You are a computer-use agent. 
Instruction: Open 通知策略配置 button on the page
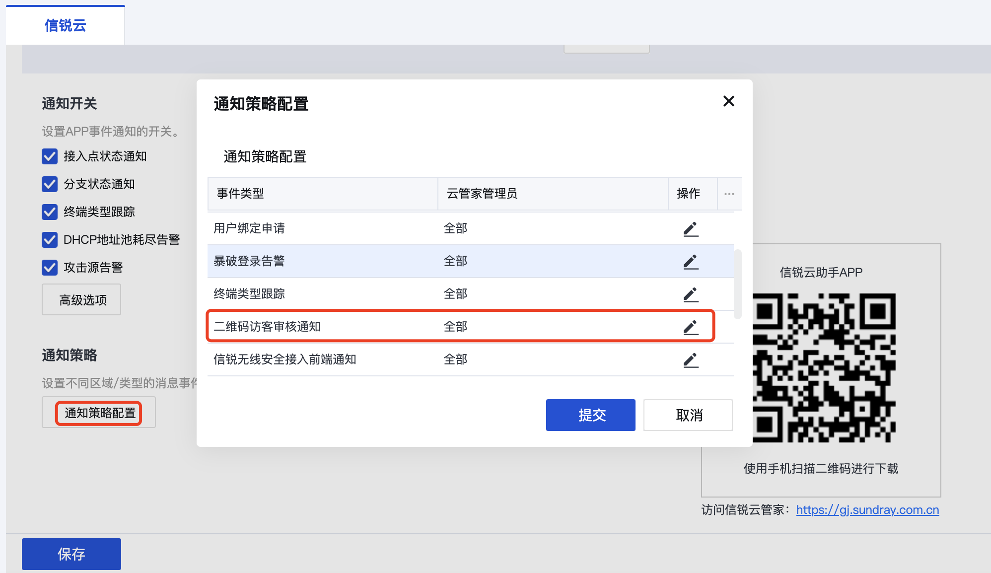pos(99,413)
